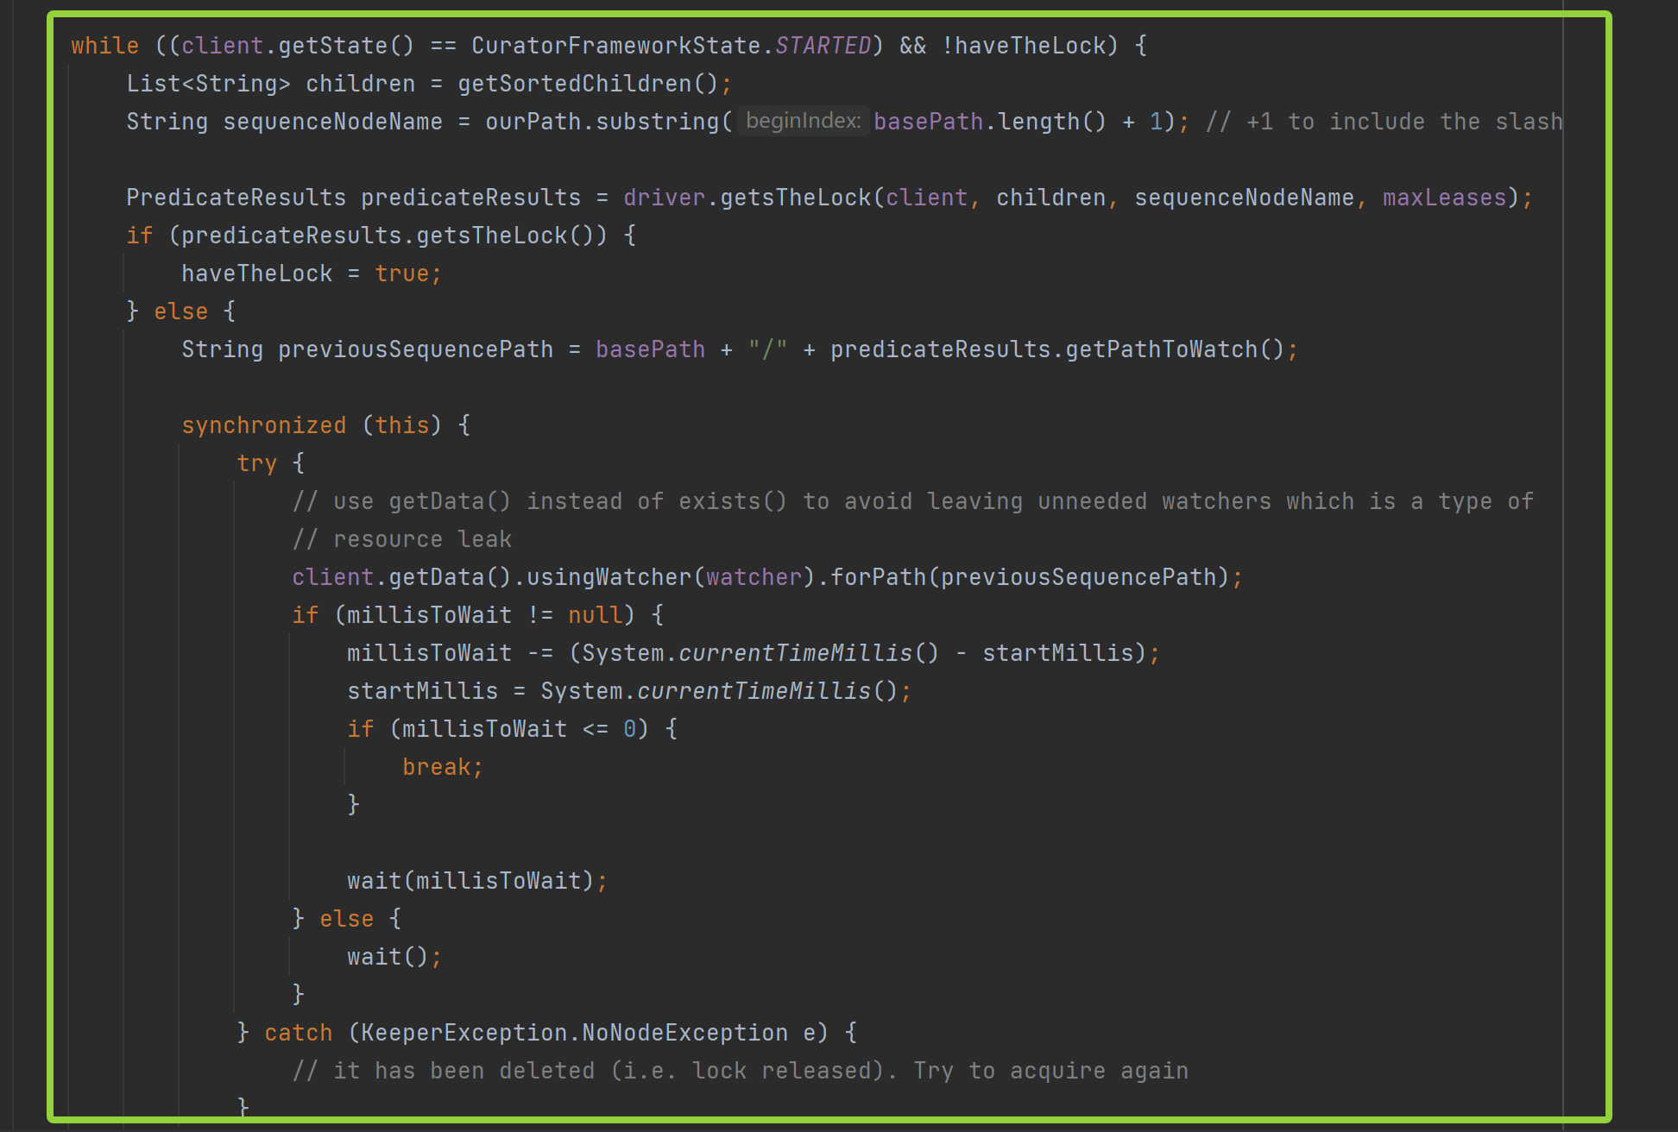Click the 'break;' statement

pyautogui.click(x=443, y=767)
